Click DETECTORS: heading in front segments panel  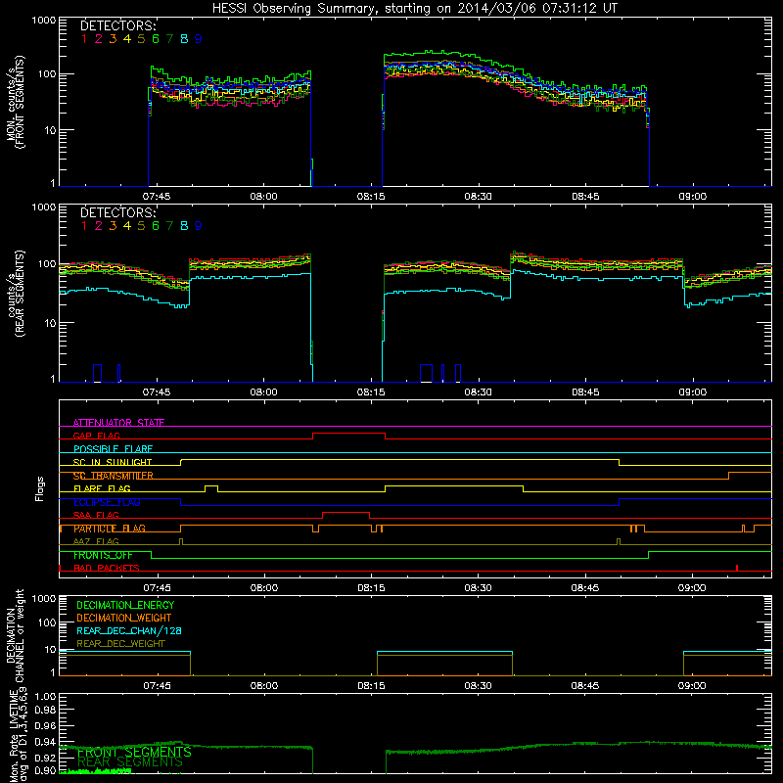(118, 26)
